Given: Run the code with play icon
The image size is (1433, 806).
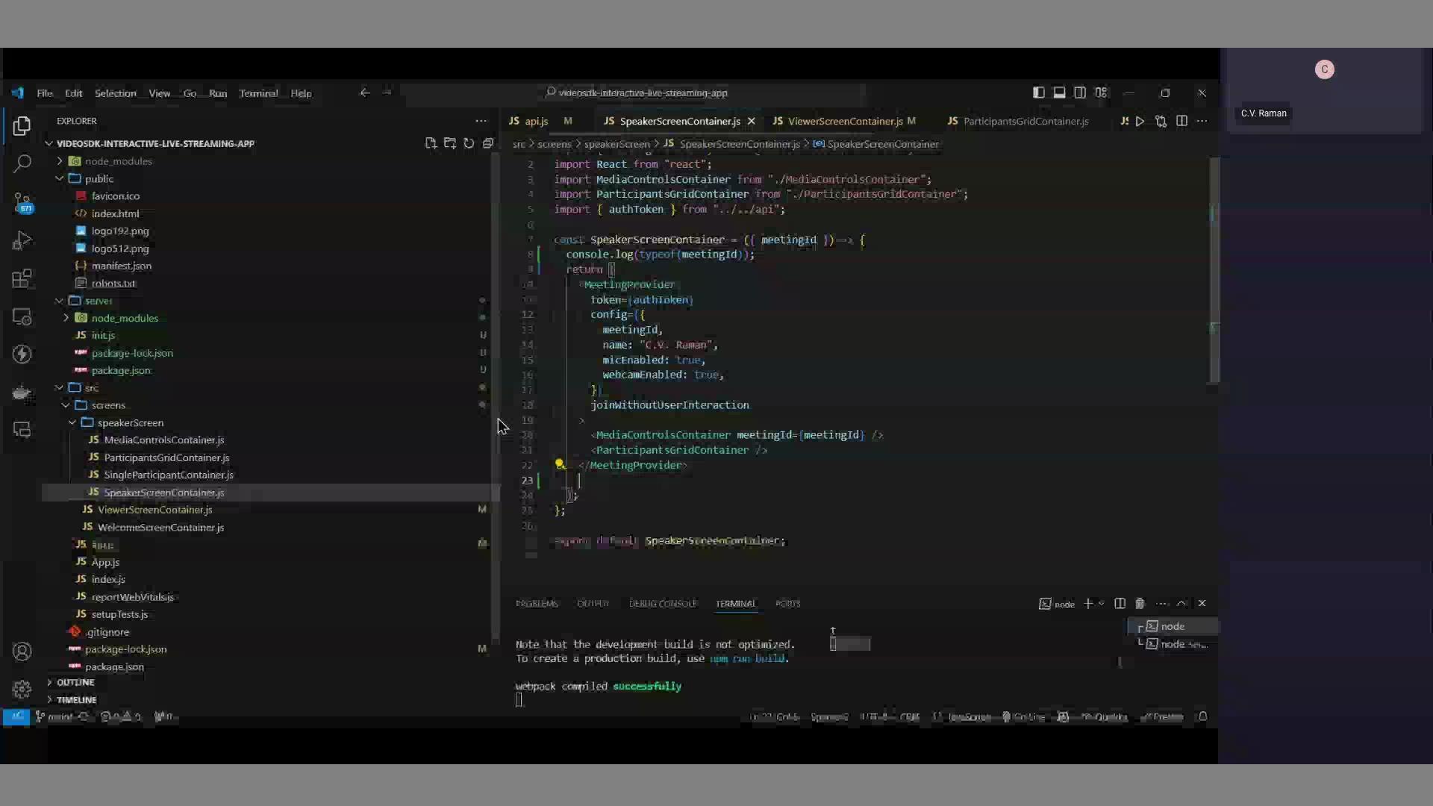Looking at the screenshot, I should 1140,121.
